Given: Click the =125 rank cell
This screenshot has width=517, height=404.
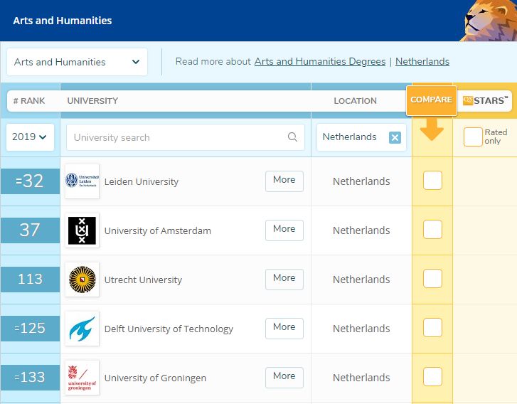Looking at the screenshot, I should pos(30,329).
